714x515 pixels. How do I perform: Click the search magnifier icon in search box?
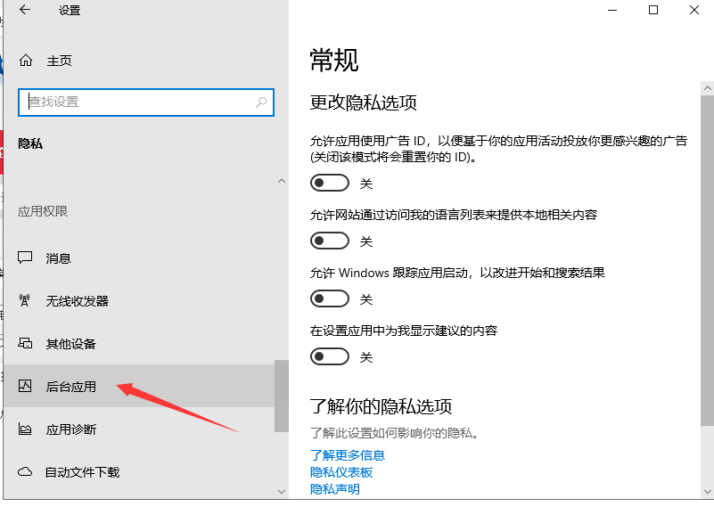pyautogui.click(x=261, y=102)
